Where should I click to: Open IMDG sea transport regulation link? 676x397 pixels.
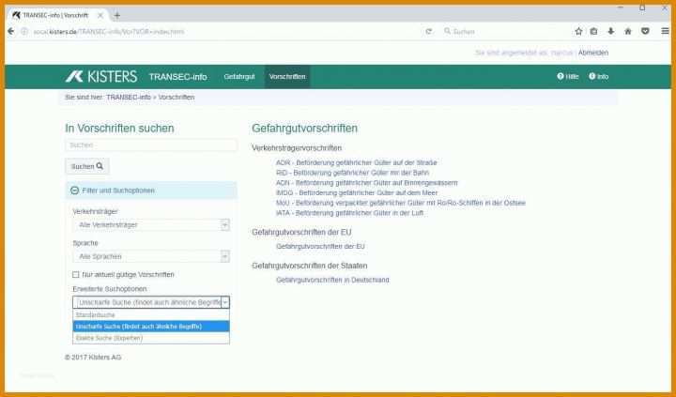357,193
